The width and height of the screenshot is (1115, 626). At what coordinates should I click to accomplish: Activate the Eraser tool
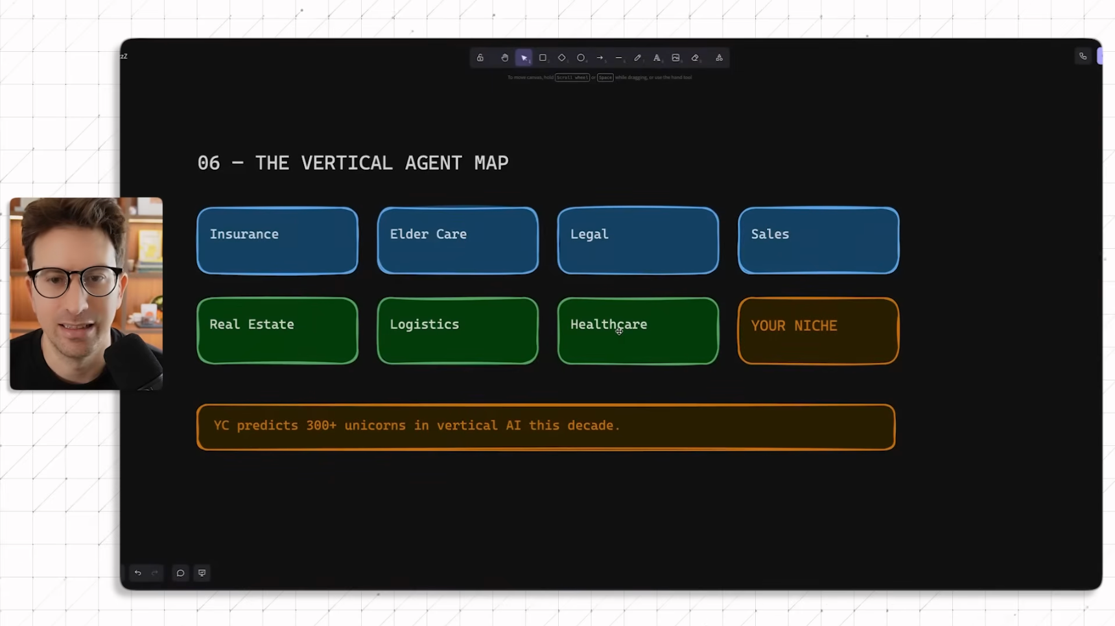[695, 58]
